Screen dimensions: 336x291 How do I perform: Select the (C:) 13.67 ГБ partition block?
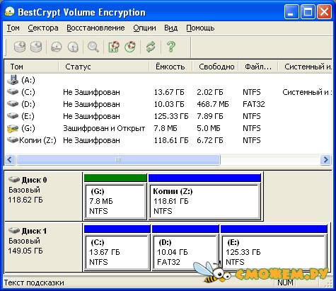click(117, 252)
